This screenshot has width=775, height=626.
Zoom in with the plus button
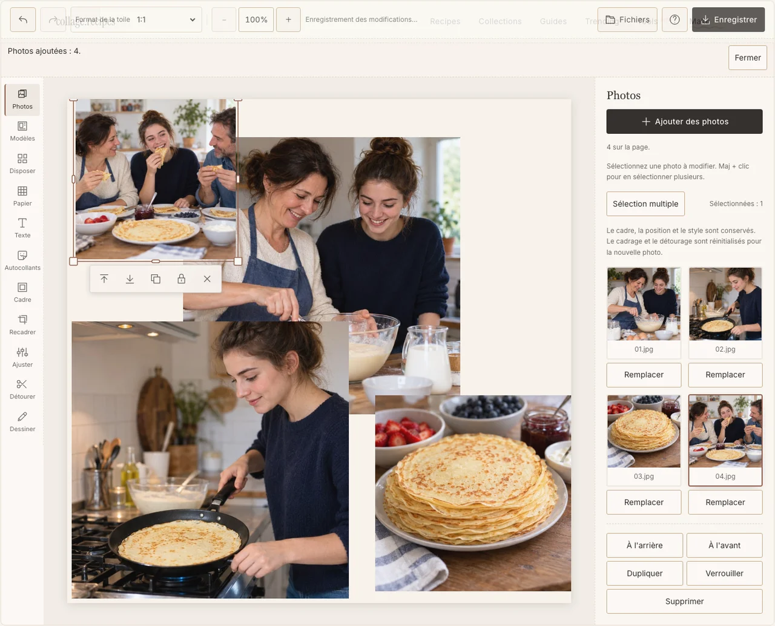coord(288,19)
